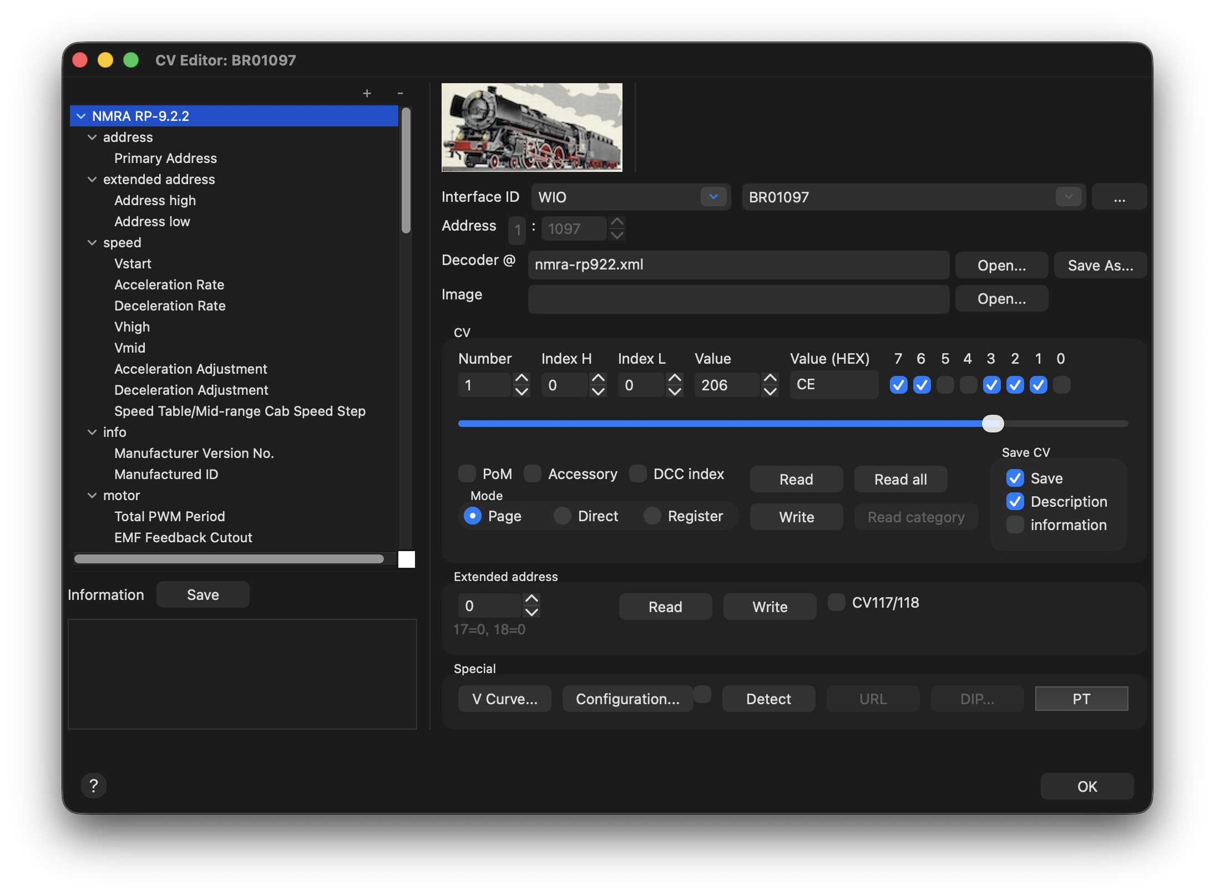Click the locomotive thumbnail image
The width and height of the screenshot is (1215, 896).
(x=531, y=127)
